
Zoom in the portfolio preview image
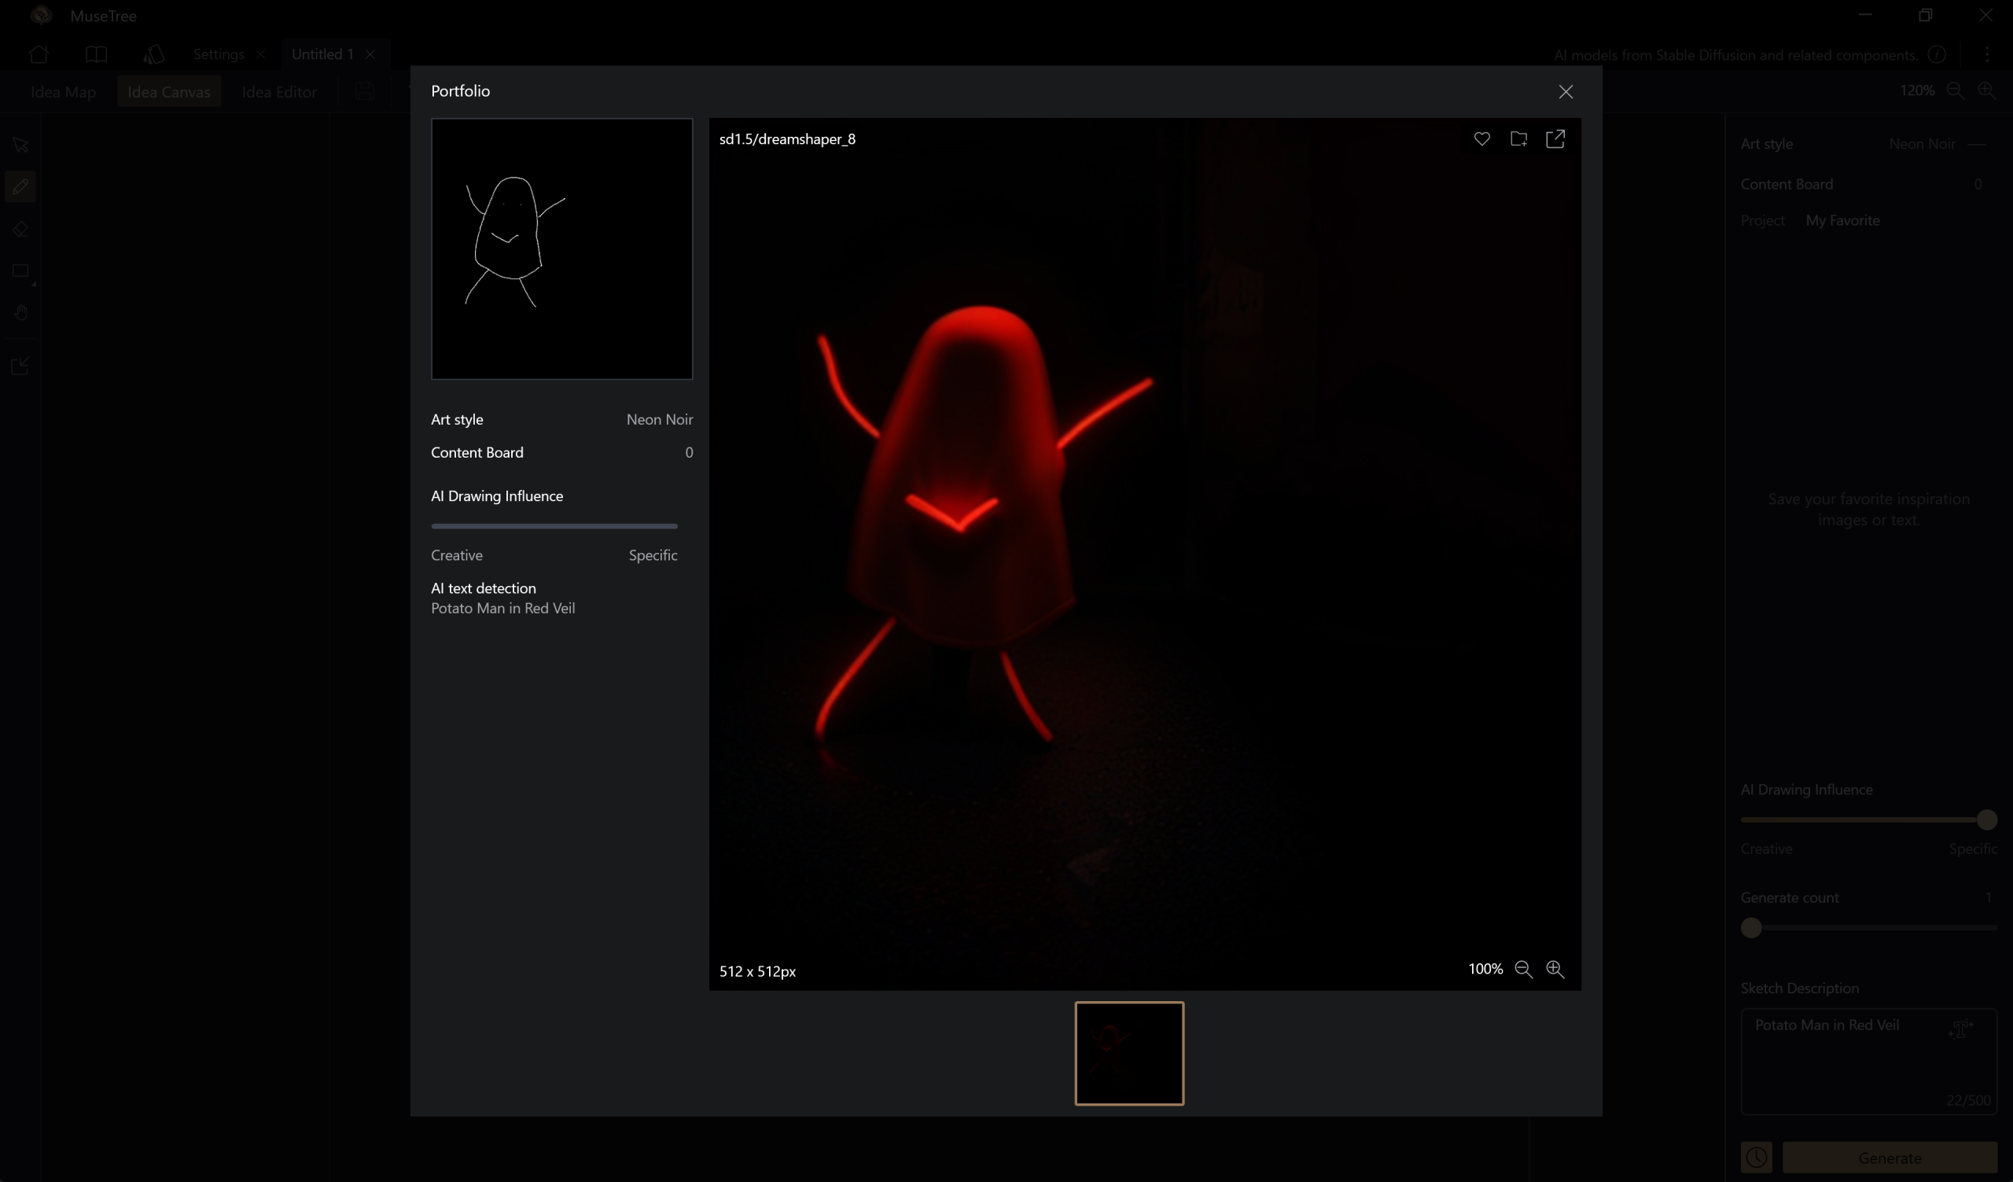point(1555,969)
